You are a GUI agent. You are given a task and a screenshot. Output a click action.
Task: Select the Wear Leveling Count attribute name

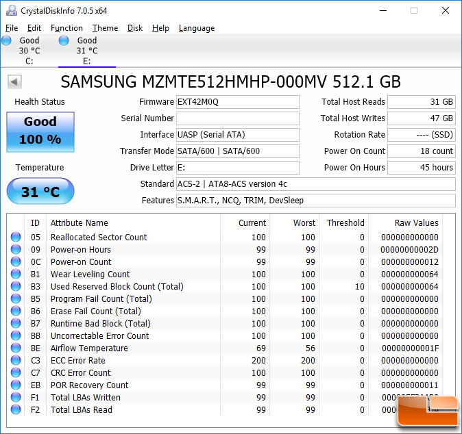coord(90,274)
